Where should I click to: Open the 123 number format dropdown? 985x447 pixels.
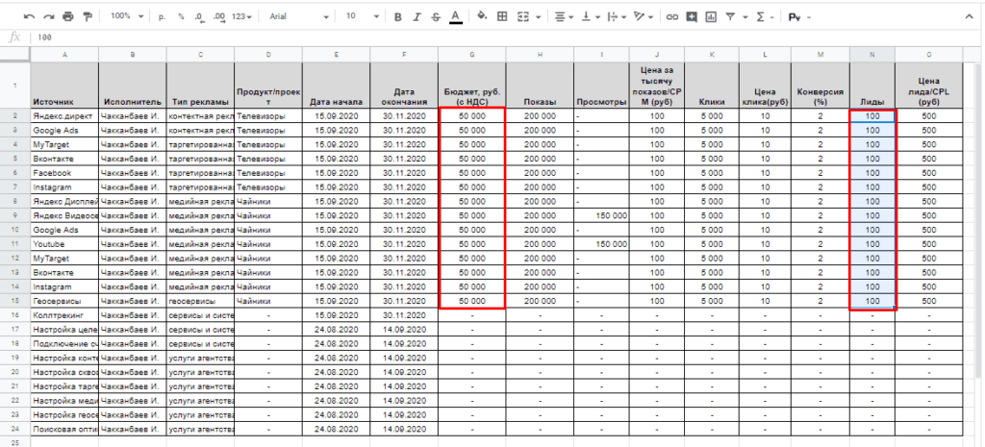(x=241, y=17)
